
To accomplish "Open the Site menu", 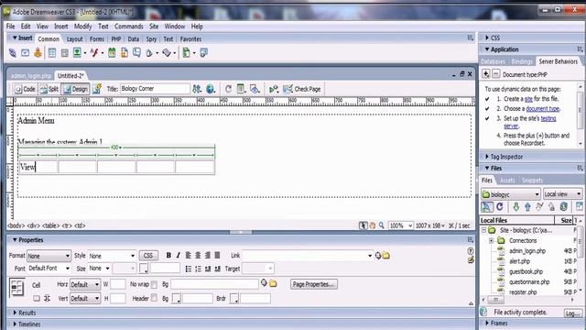I will (x=154, y=27).
